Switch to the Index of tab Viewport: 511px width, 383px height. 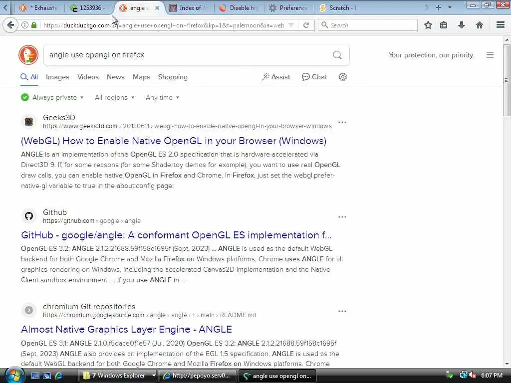(x=189, y=8)
